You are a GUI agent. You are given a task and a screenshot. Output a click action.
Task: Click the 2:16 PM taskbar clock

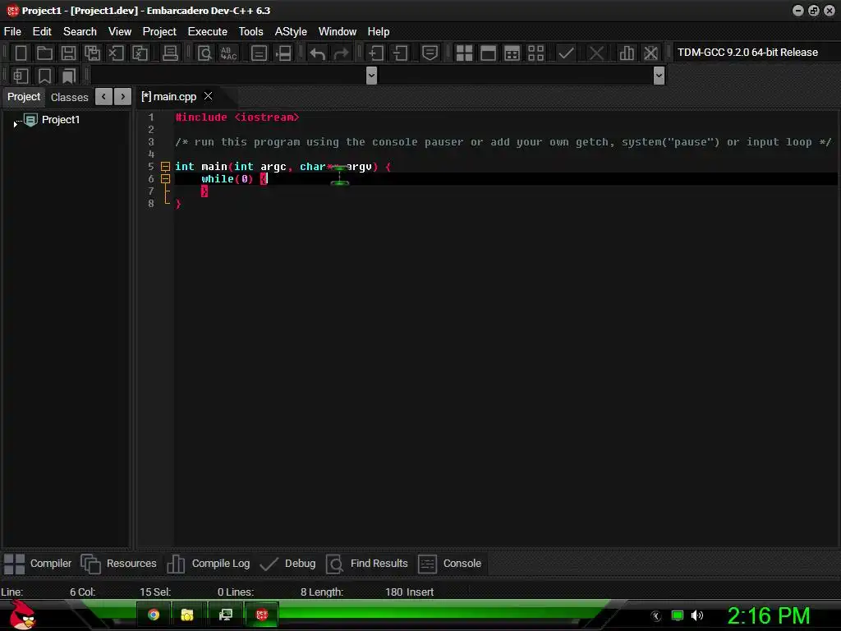(768, 615)
